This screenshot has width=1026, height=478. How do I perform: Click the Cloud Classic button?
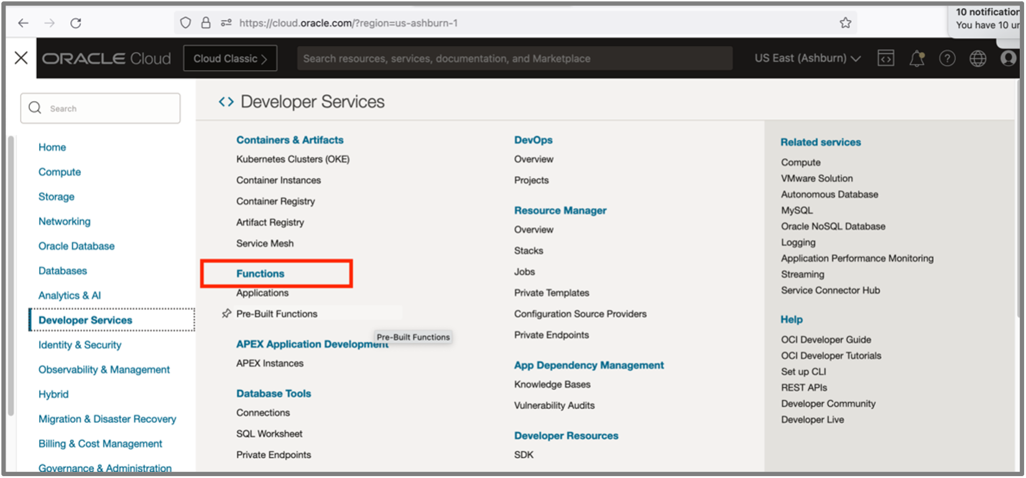[x=230, y=58]
